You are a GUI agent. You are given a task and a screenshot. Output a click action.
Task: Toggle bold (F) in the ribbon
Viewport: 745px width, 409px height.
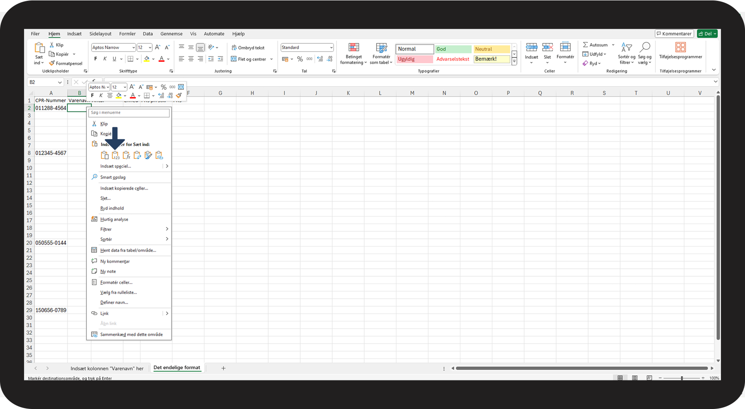(96, 59)
